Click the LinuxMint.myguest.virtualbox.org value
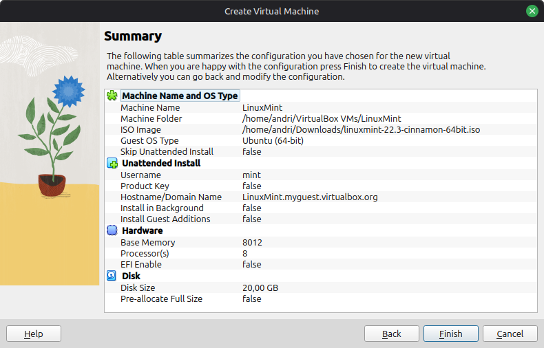This screenshot has height=348, width=544. point(310,197)
